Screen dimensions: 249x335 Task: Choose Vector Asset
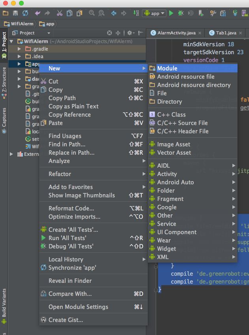tap(192, 153)
